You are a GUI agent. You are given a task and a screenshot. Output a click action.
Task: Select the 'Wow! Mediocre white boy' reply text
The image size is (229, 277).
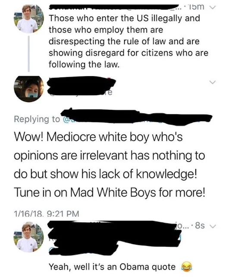109,164
